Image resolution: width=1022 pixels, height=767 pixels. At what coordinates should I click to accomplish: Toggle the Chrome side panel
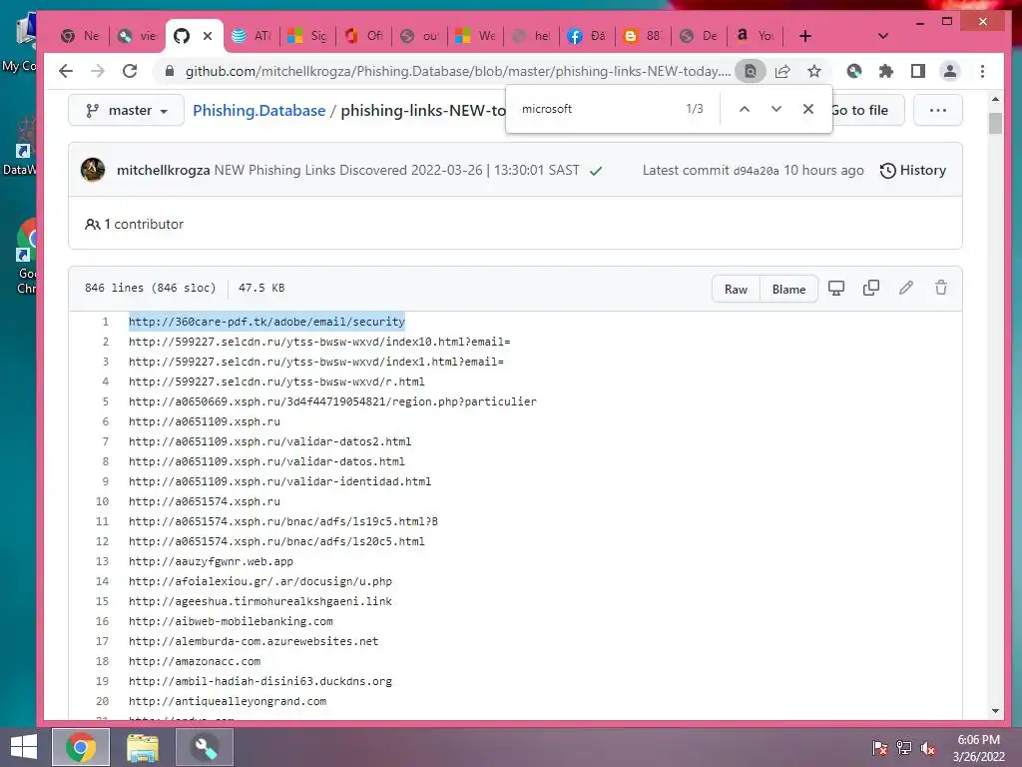[918, 71]
